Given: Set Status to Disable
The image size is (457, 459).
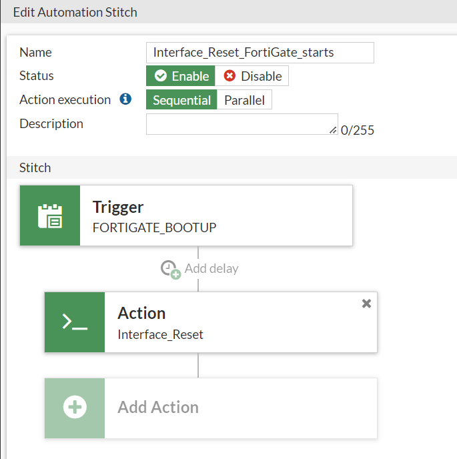Looking at the screenshot, I should pos(252,76).
